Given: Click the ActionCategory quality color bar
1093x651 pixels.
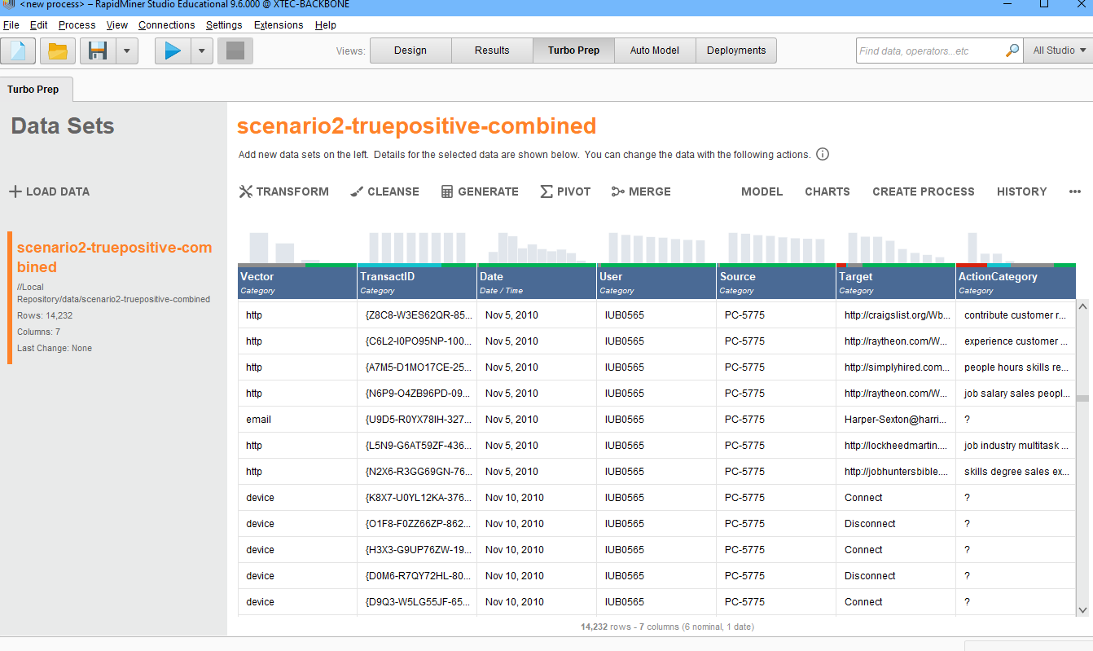Looking at the screenshot, I should click(1016, 265).
